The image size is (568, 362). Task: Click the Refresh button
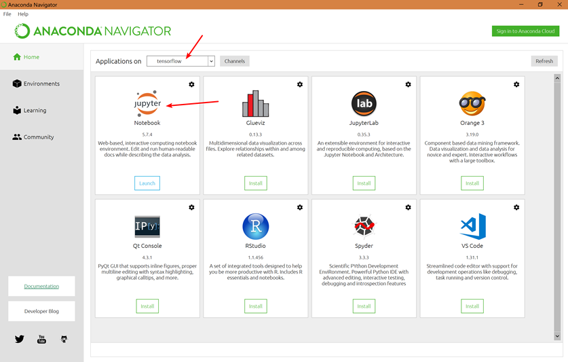[544, 61]
